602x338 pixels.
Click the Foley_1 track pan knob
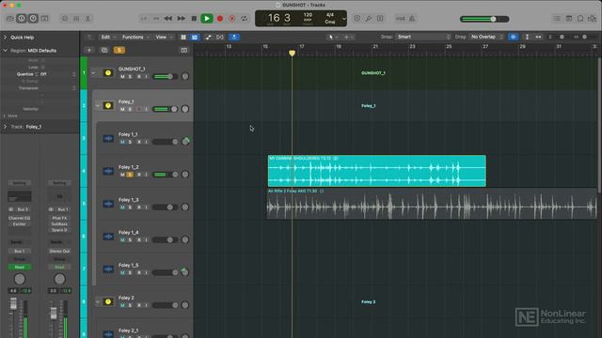(185, 109)
